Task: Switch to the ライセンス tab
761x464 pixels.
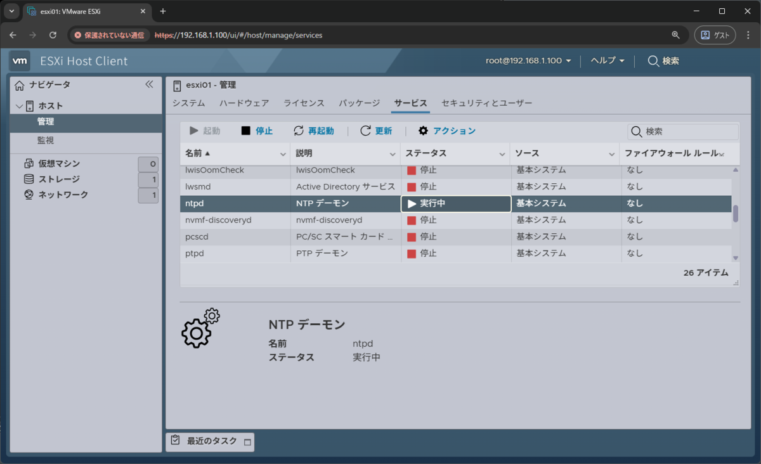Action: (x=304, y=103)
